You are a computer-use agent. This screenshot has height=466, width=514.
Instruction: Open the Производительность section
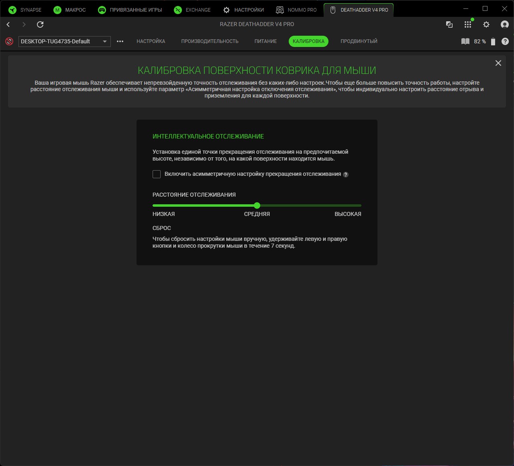click(x=210, y=41)
